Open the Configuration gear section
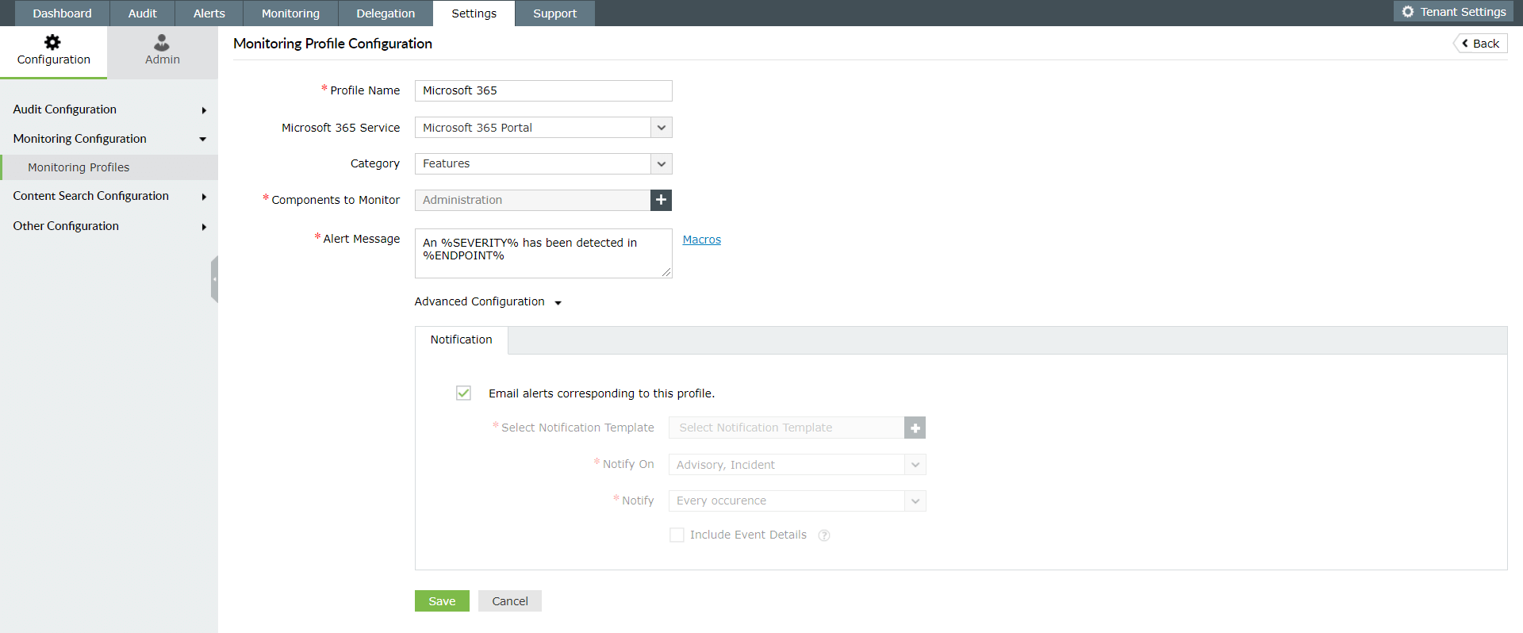The image size is (1523, 633). pos(53,51)
